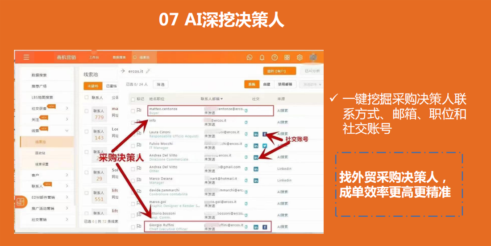Check the select-all box beside 标记

pyautogui.click(x=133, y=99)
